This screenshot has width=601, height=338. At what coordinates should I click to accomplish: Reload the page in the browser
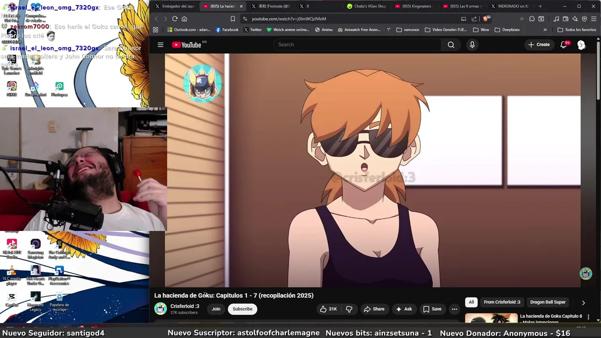(175, 19)
